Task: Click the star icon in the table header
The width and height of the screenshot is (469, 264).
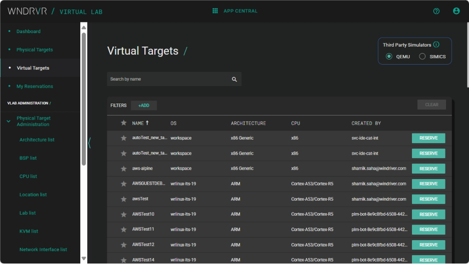Action: 124,123
